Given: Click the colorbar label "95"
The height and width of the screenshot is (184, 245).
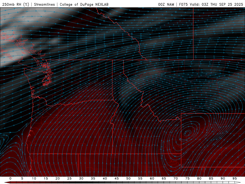Looking at the screenshot, I should pyautogui.click(x=235, y=178).
